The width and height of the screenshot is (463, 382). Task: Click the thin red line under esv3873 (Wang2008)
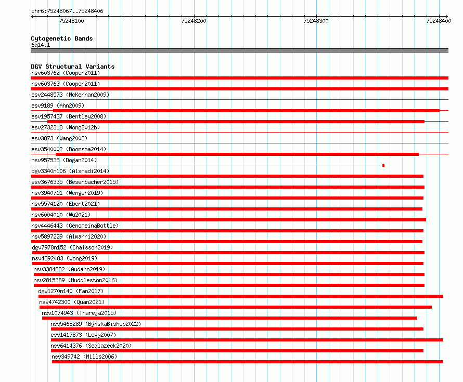point(239,143)
